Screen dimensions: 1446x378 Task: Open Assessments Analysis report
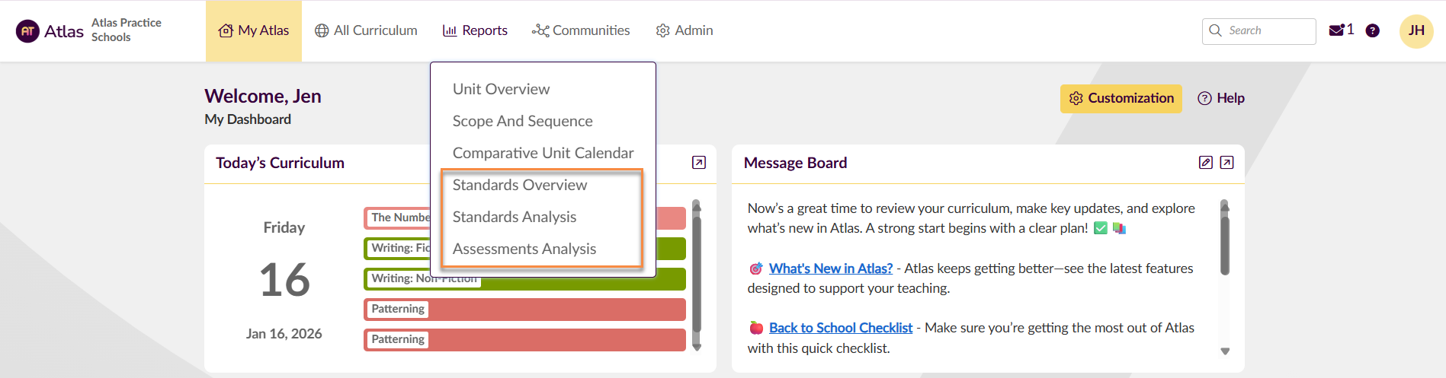click(524, 249)
